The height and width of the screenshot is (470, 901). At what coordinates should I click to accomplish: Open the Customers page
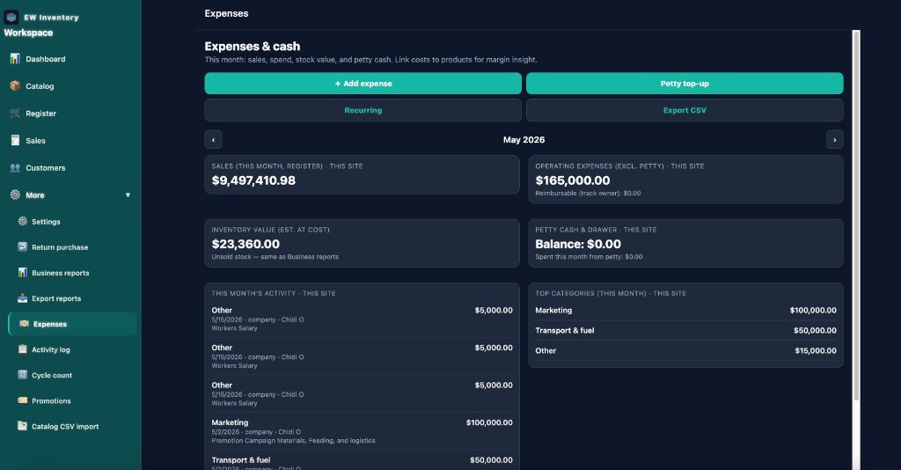(46, 168)
